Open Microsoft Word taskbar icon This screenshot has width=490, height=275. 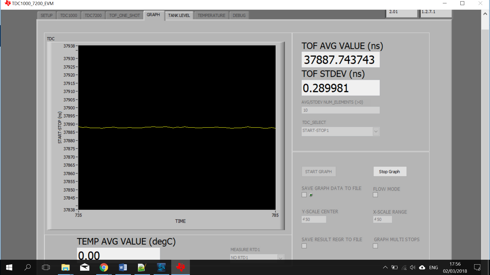click(123, 267)
